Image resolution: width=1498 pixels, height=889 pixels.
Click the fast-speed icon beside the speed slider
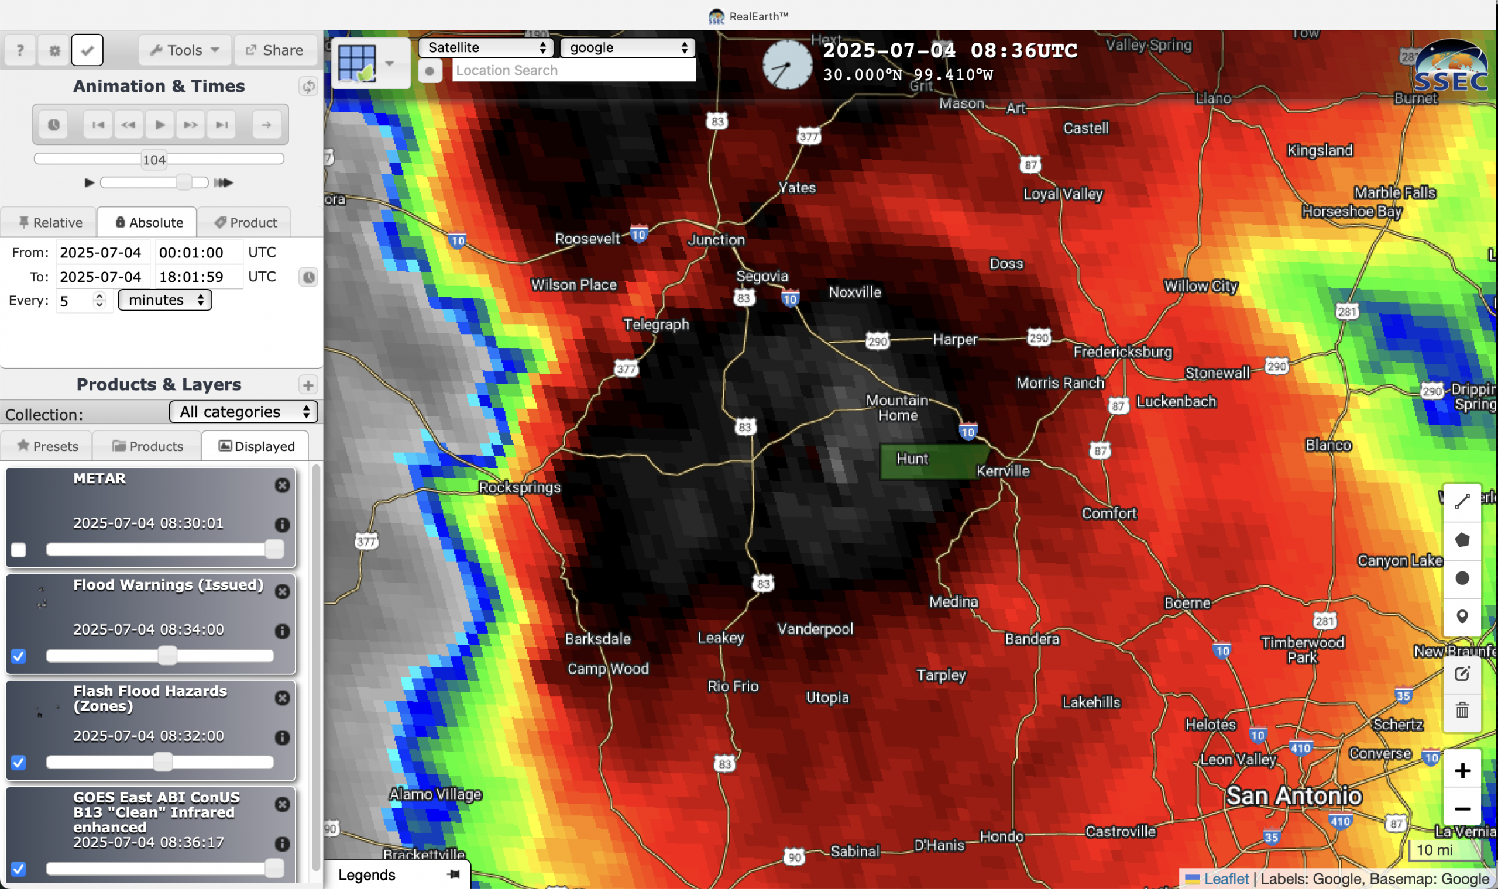click(x=224, y=182)
